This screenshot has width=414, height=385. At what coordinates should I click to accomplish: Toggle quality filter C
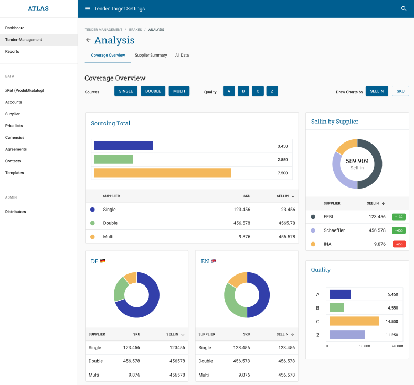click(x=258, y=91)
